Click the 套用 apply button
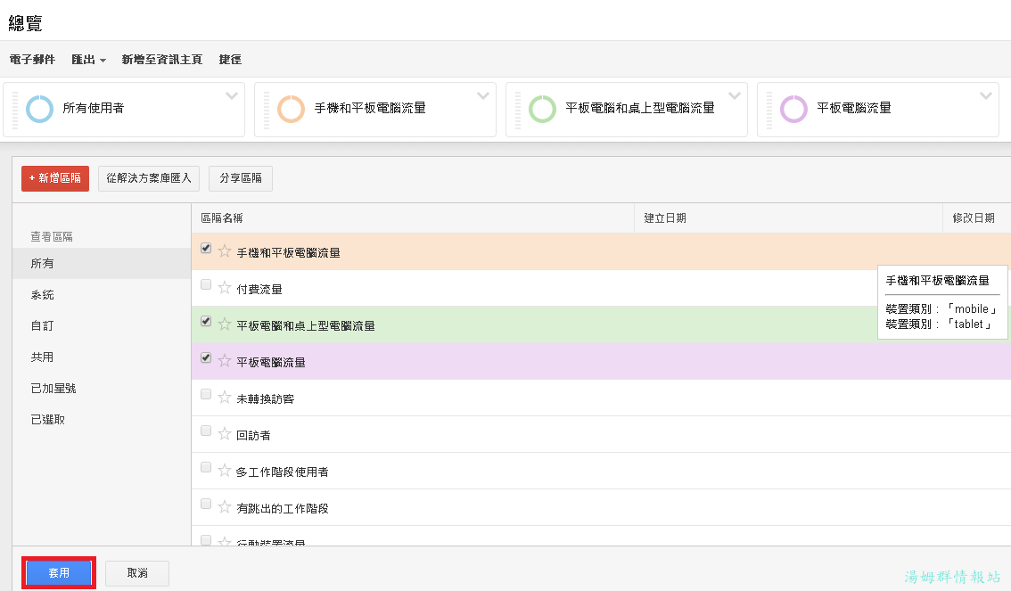 click(59, 573)
